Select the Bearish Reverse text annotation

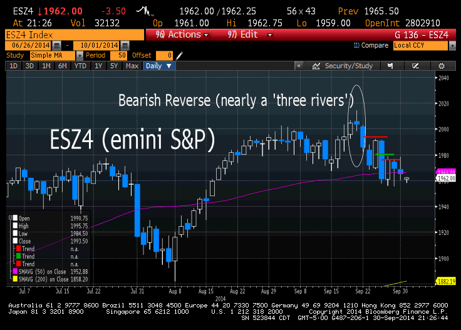[x=236, y=100]
